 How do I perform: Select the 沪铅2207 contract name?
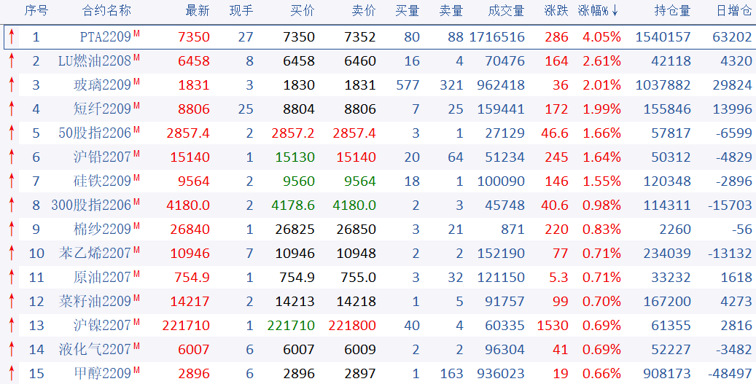click(x=102, y=157)
